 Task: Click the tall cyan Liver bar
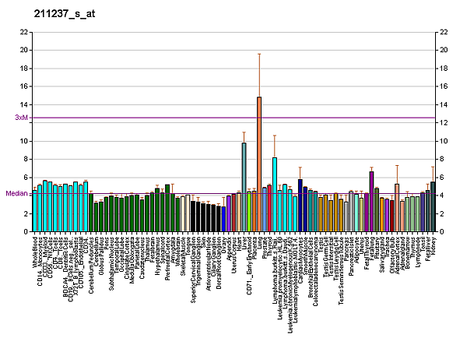click(244, 187)
